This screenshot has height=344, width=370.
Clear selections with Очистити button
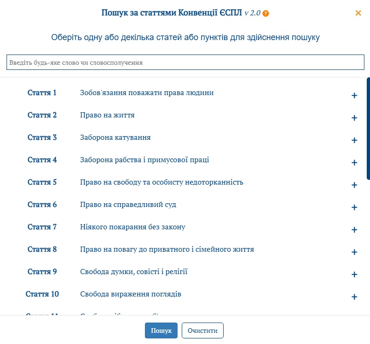click(202, 330)
